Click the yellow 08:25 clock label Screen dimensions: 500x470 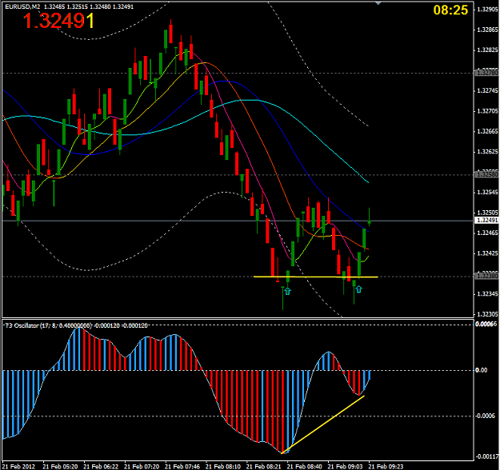pos(450,10)
